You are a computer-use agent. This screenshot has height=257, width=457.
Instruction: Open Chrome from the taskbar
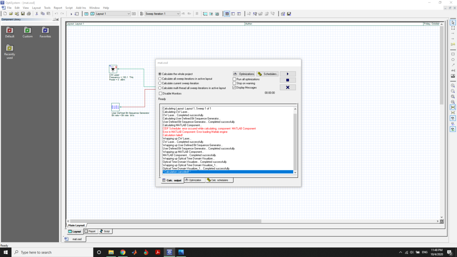(122, 252)
